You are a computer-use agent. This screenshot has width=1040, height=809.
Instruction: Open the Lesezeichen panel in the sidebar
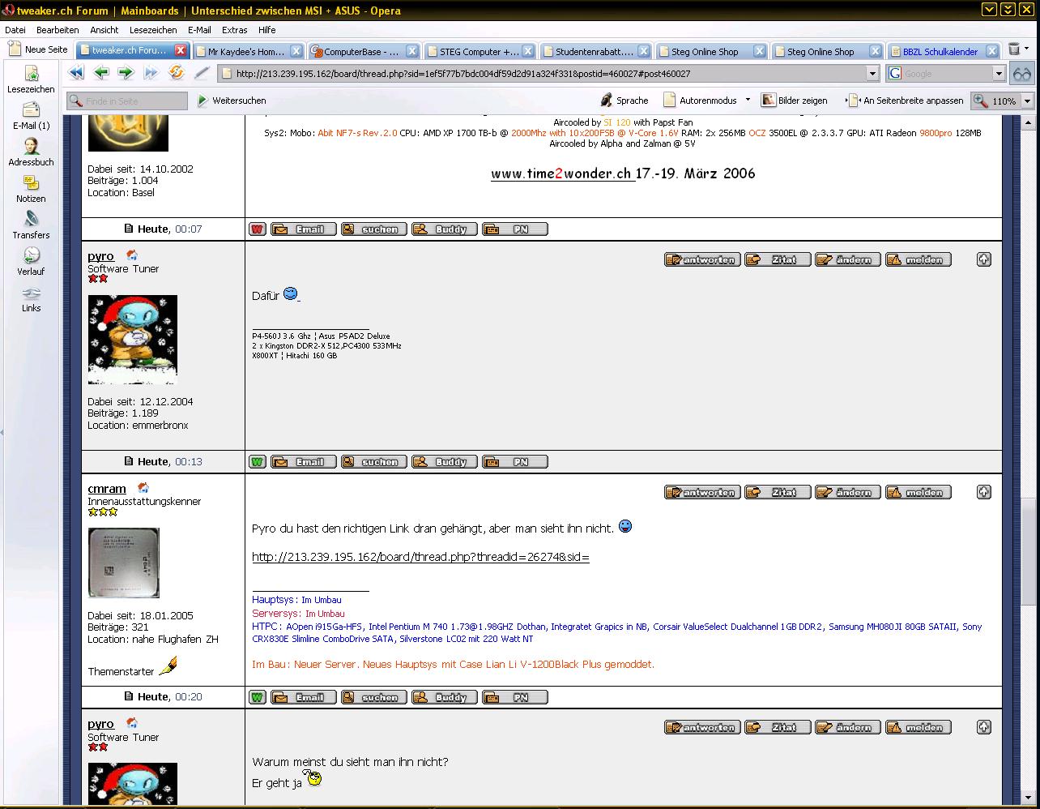click(31, 79)
